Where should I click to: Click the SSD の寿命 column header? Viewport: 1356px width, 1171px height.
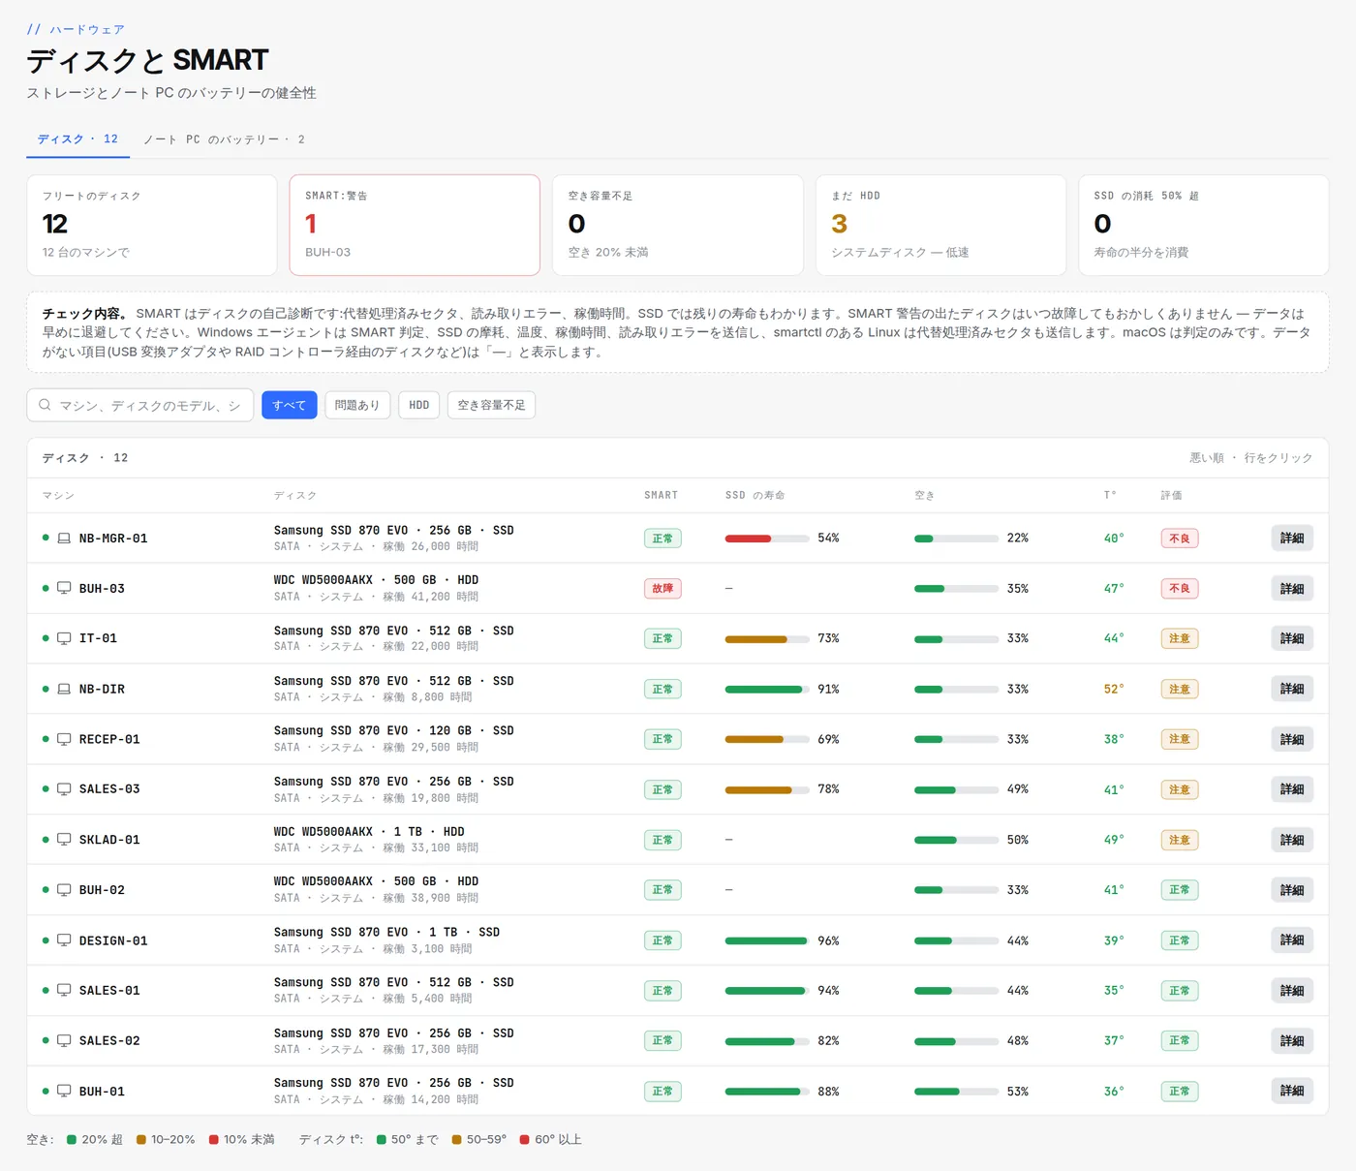point(755,495)
